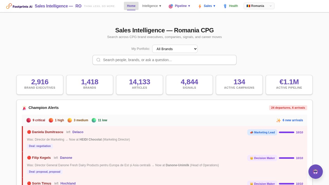Screen dimensions: 329x185
Task: Click the Champion Alerts heading
Action: [x=43, y=108]
